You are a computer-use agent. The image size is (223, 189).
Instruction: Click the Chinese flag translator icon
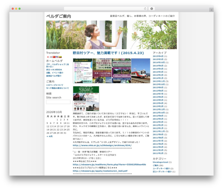(x=54, y=57)
